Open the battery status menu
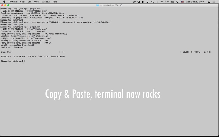The image size is (219, 137). click(x=169, y=2)
